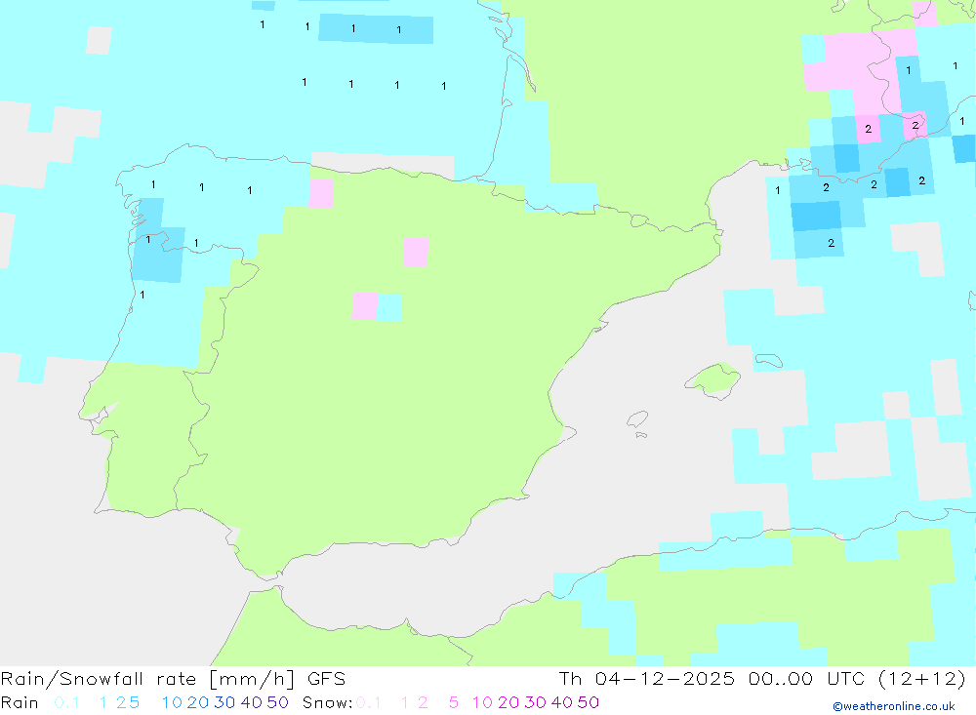Click the '00..00 UTC' time text

point(807,679)
